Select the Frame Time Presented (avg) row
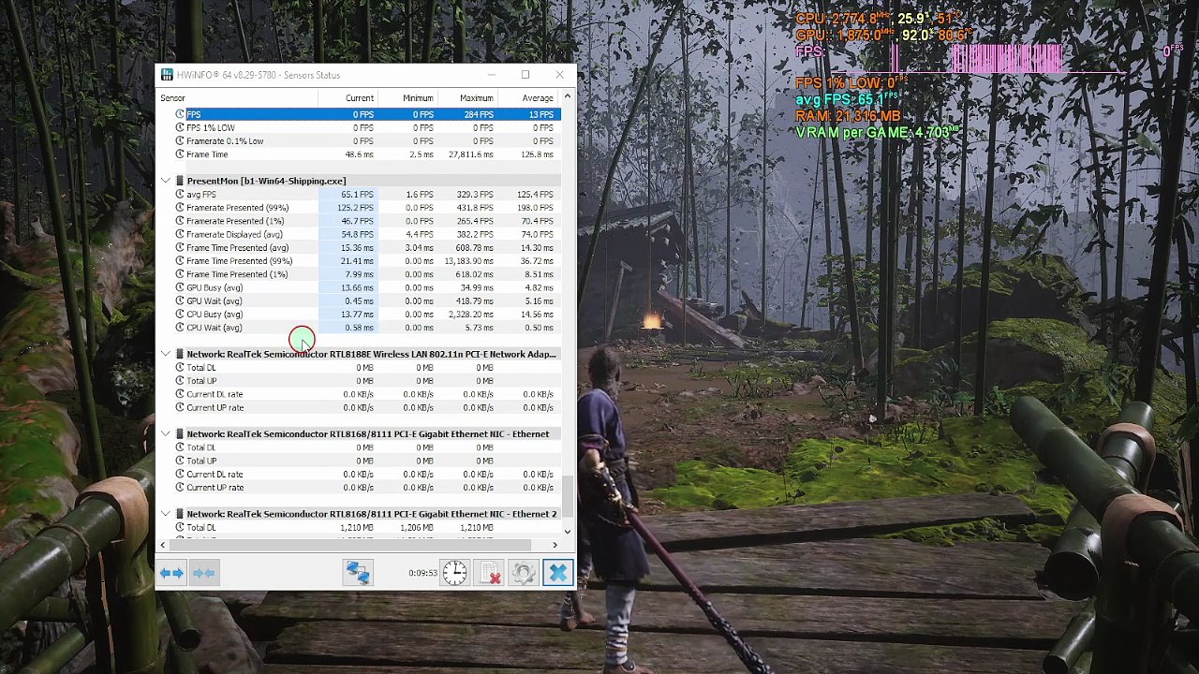This screenshot has height=674, width=1199. (x=366, y=248)
